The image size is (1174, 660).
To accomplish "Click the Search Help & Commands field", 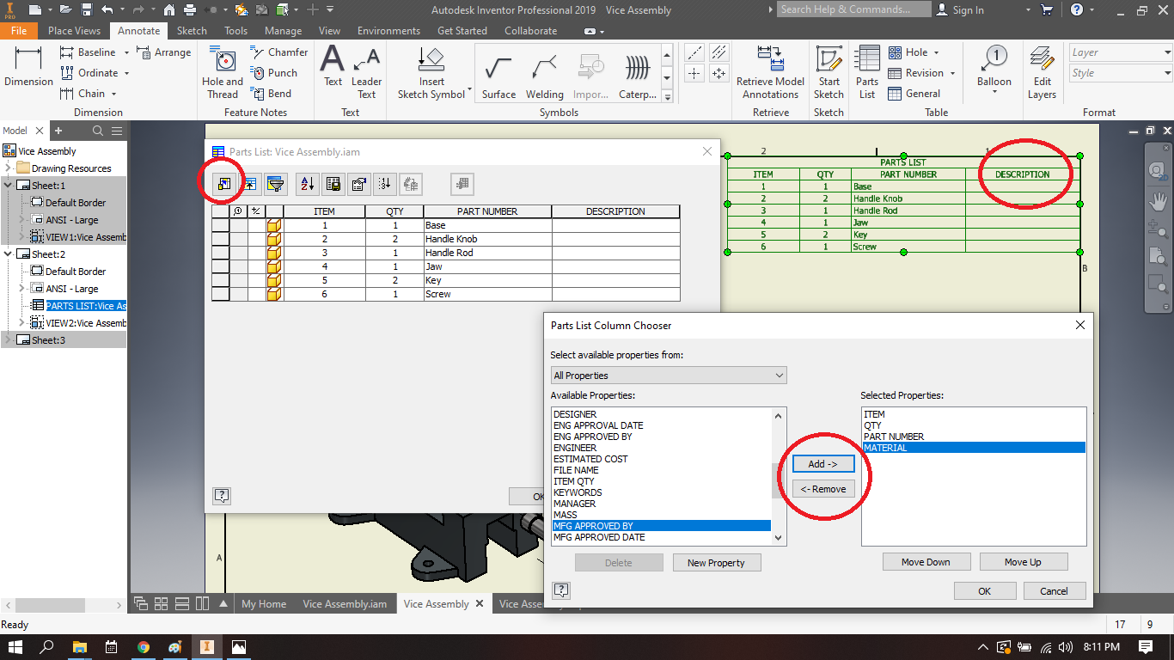I will 853,9.
